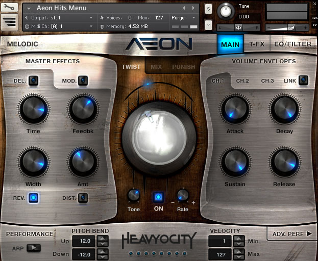Click the Mute (M) button
The image size is (318, 261).
208,25
